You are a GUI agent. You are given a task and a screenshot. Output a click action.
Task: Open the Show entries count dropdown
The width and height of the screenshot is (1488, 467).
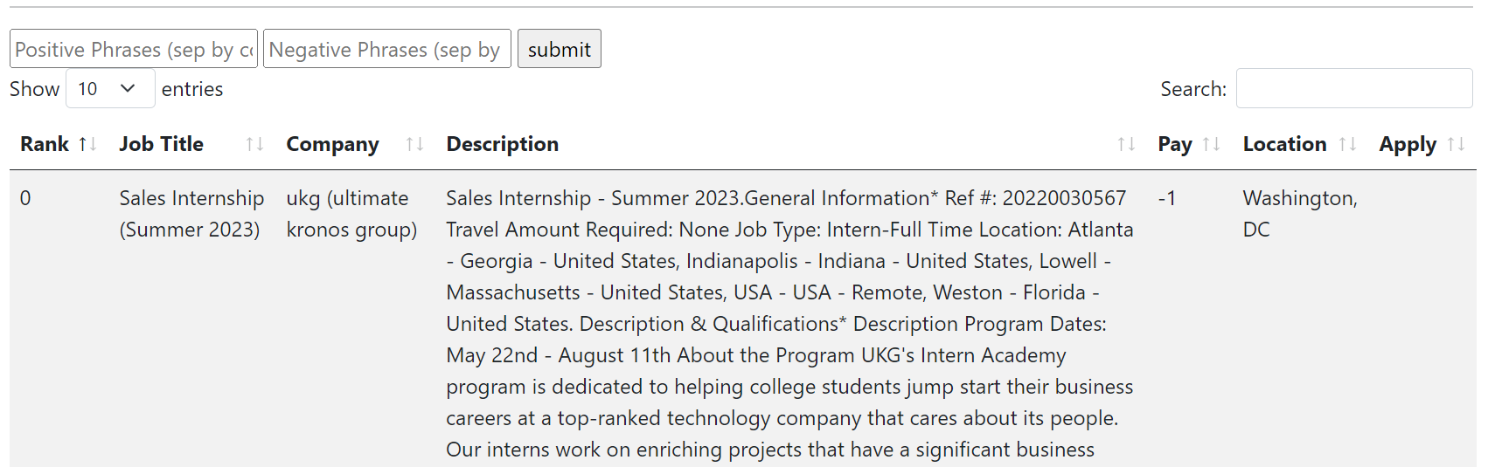tap(110, 89)
